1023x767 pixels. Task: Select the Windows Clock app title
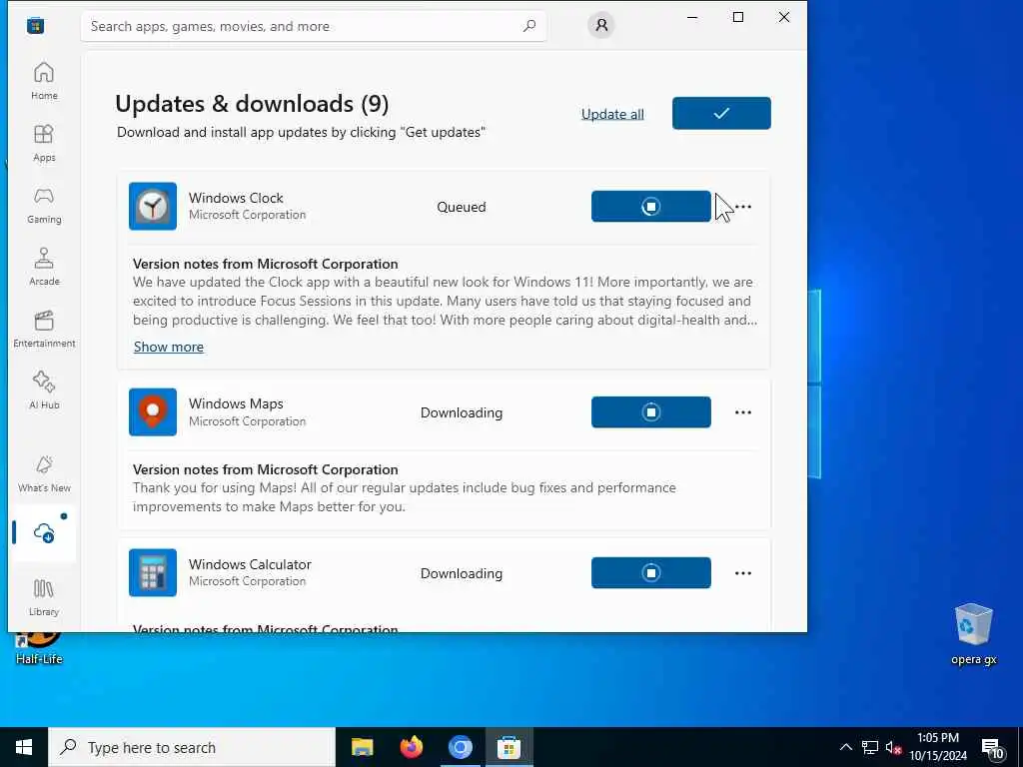click(x=236, y=198)
